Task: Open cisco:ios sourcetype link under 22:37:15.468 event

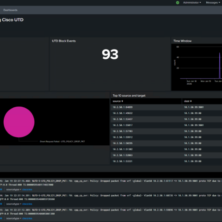Action: coord(27,190)
